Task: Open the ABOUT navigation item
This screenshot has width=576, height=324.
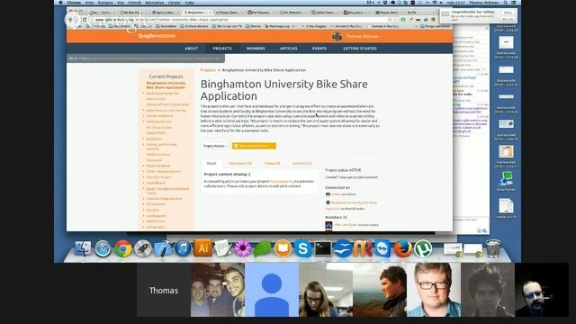Action: pyautogui.click(x=192, y=49)
